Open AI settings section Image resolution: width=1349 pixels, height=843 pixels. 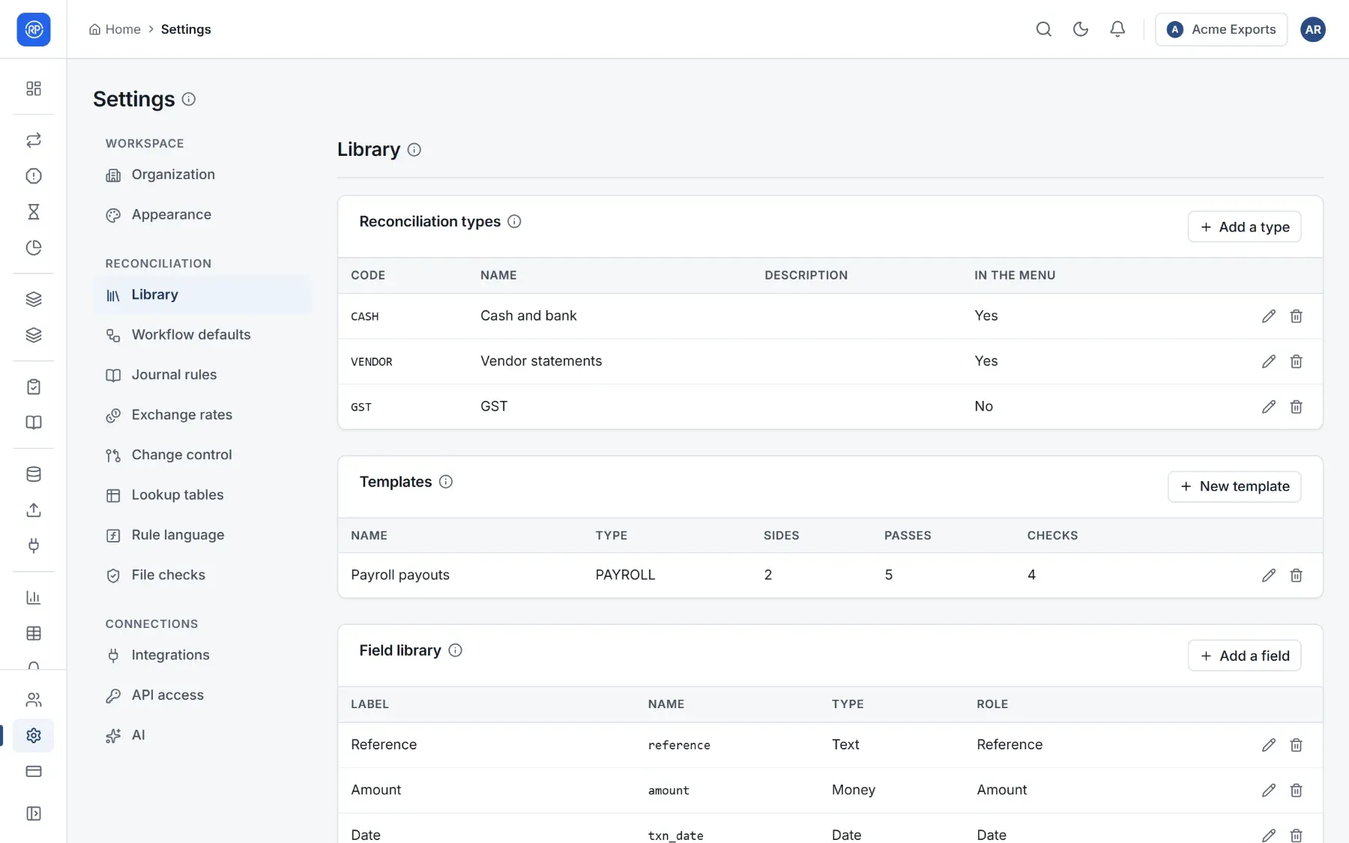(202, 735)
